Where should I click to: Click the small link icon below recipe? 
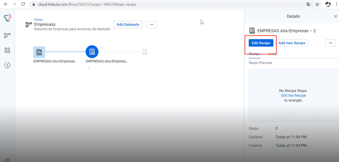(89, 68)
